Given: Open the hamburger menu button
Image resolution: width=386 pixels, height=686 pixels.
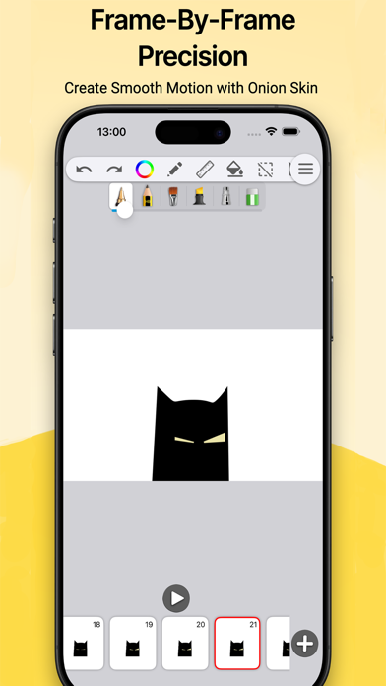Looking at the screenshot, I should coord(305,169).
